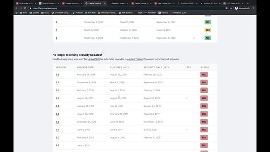Switch to the New Laravel Route tab
270x152 pixels.
click(x=165, y=3)
